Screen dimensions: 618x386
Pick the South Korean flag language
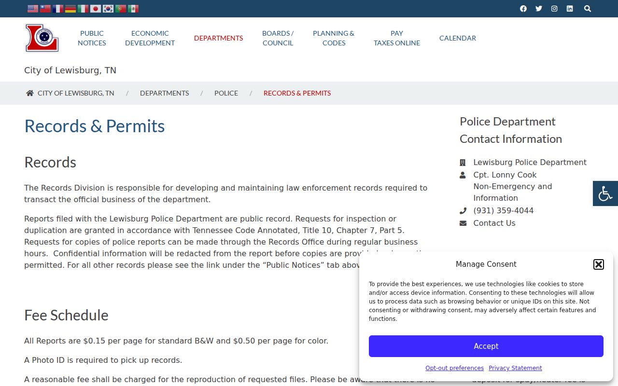pos(108,9)
